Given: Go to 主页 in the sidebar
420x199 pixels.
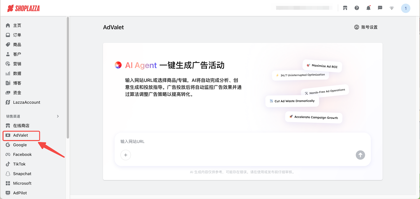Looking at the screenshot, I should [x=17, y=25].
